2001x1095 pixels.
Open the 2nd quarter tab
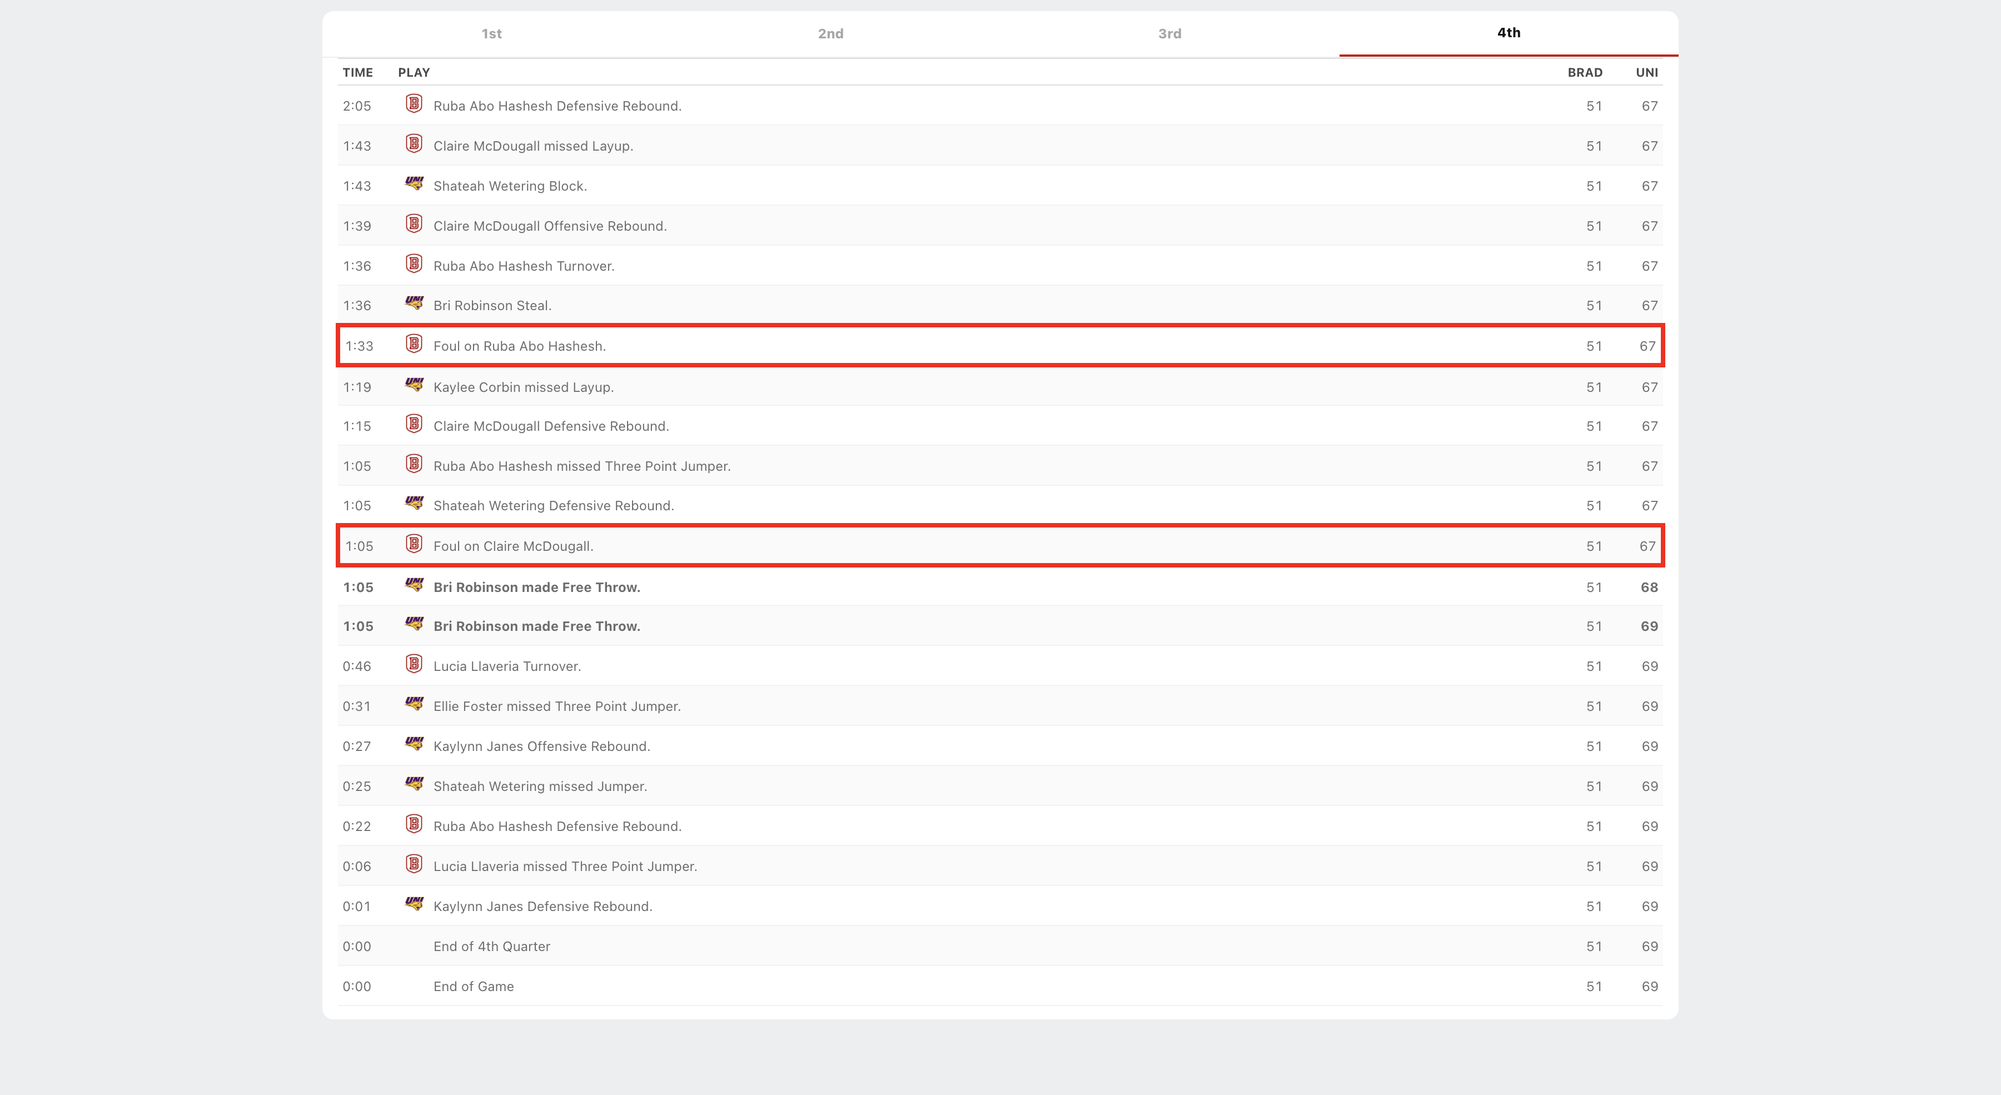(830, 33)
